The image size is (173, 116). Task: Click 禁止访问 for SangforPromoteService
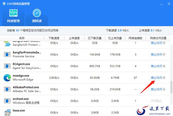click(156, 54)
